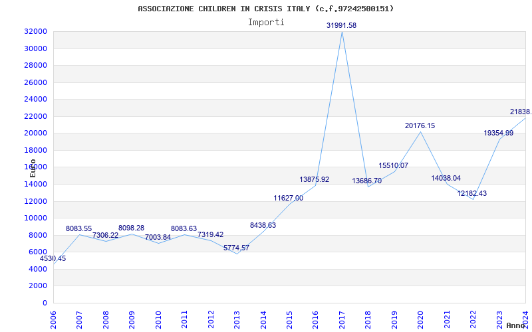This screenshot has height=332, width=532.
Task: Click the 11627.00 data label
Action: point(289,198)
